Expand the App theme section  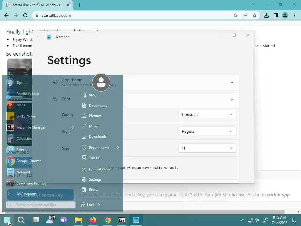click(232, 83)
